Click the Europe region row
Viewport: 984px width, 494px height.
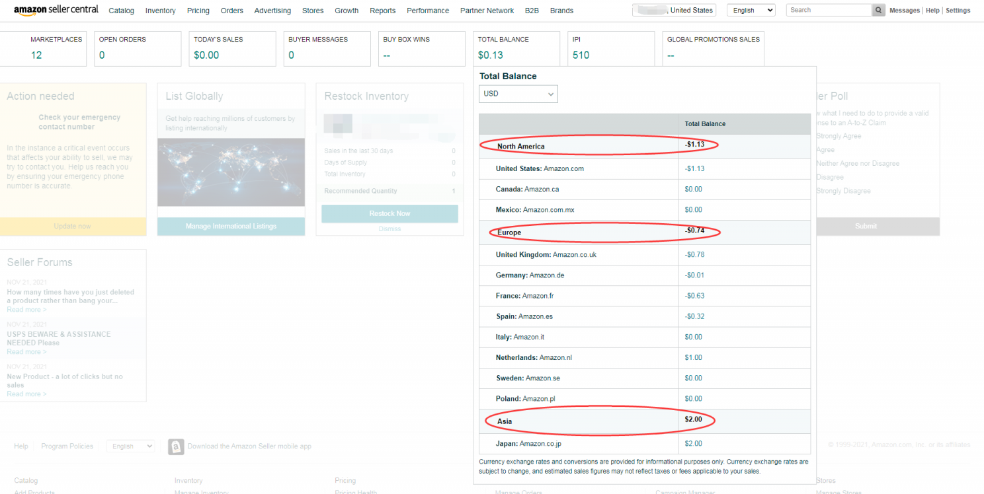[645, 232]
